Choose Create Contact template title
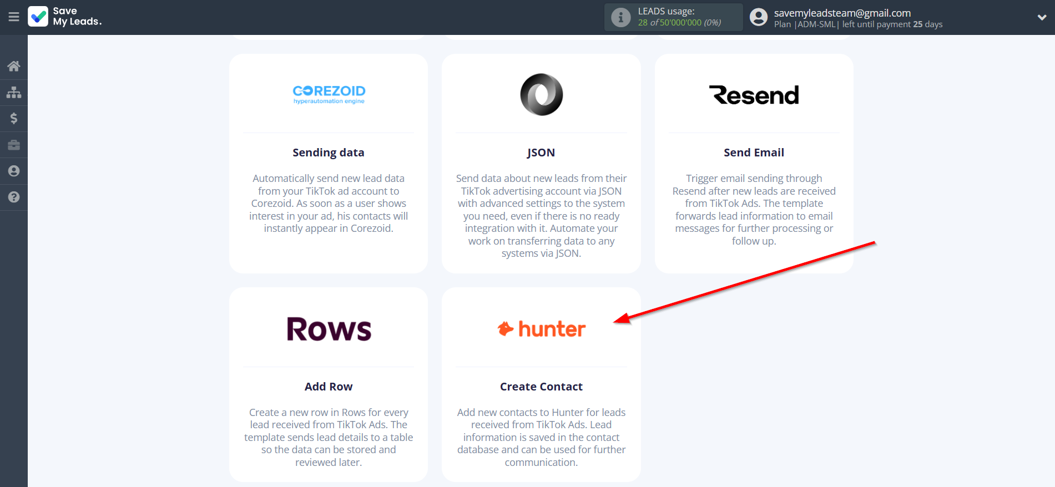 click(x=542, y=387)
